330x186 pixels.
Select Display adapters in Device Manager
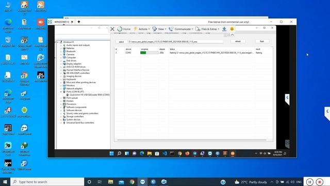tap(74, 64)
